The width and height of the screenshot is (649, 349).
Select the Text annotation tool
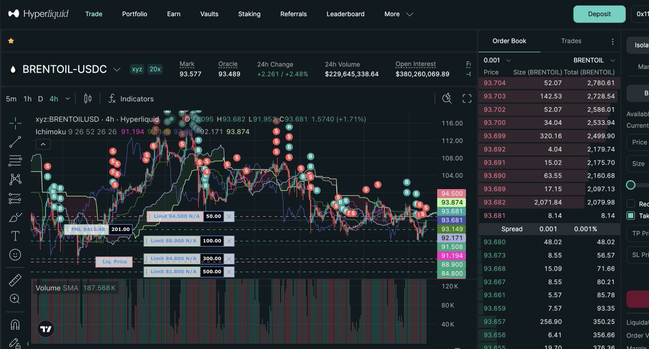click(15, 236)
